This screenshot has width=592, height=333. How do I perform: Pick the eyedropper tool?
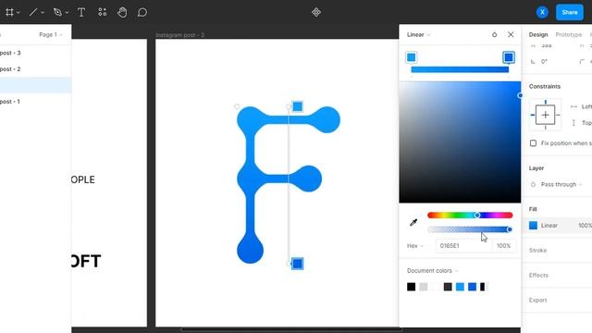[x=413, y=222]
